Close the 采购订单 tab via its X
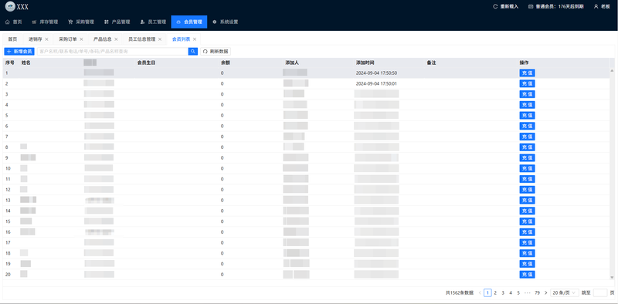The image size is (618, 304). 81,39
